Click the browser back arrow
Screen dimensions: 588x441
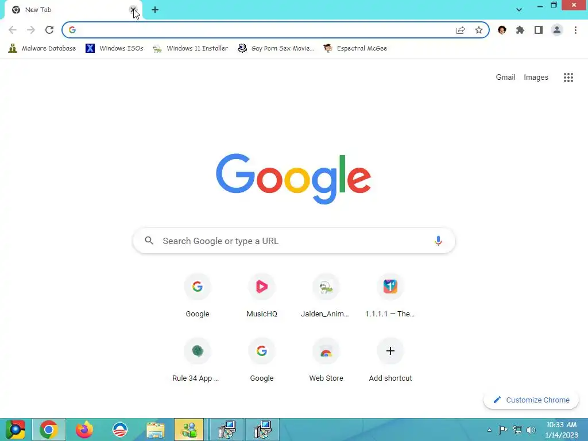pyautogui.click(x=13, y=30)
